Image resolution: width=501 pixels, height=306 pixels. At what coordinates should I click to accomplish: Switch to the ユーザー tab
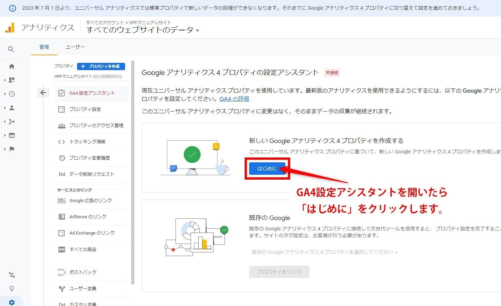click(75, 47)
